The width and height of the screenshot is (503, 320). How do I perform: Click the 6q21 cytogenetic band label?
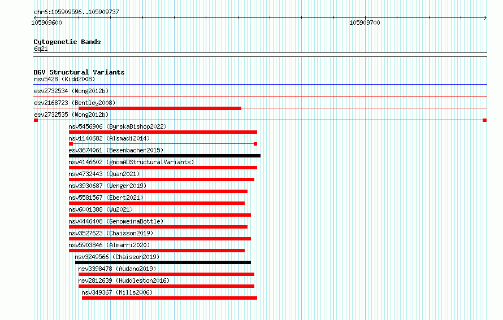(41, 49)
